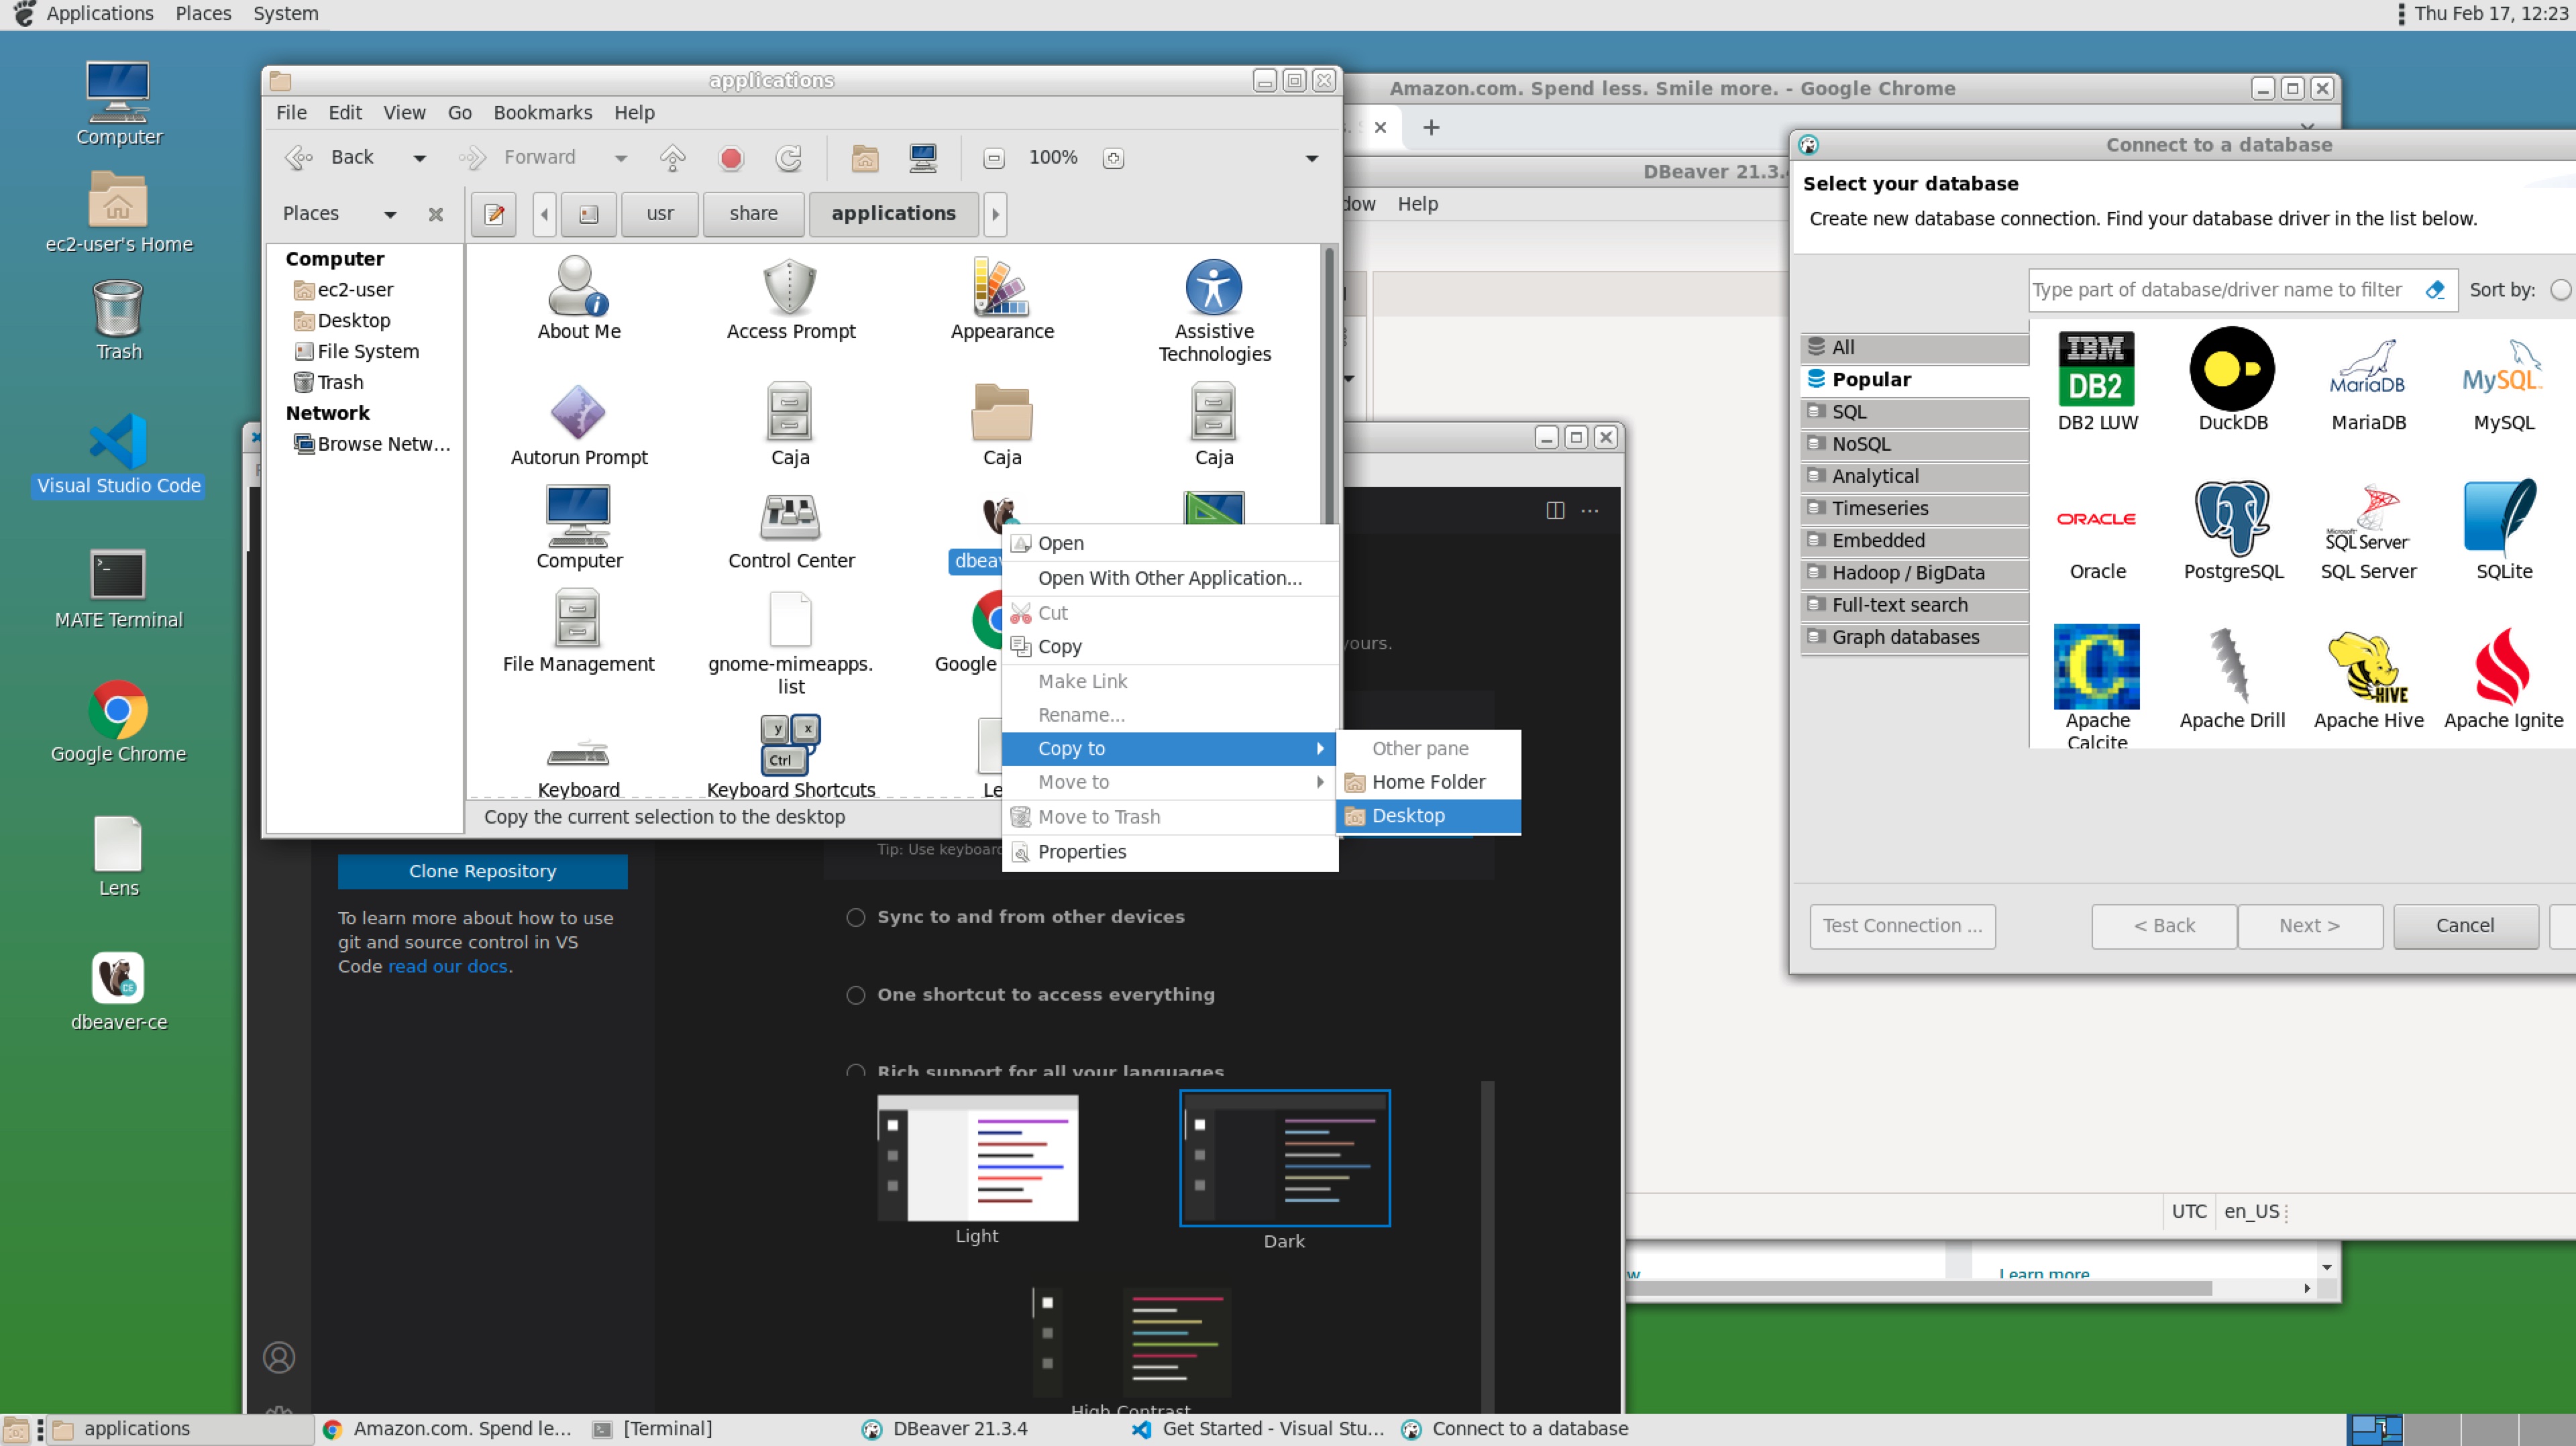2576x1446 pixels.
Task: Click the Stop loading red icon in Caja
Action: [731, 158]
